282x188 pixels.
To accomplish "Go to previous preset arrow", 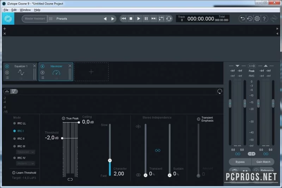I will coord(105,19).
